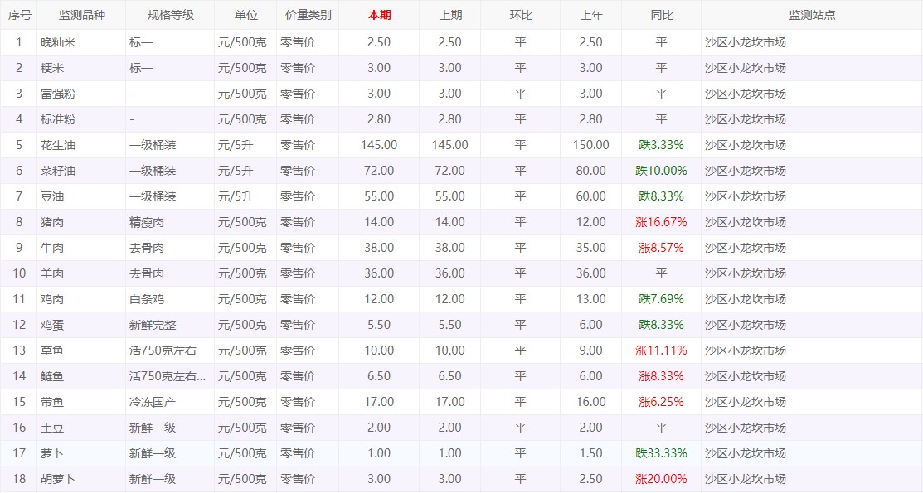923x493 pixels.
Task: Click 跌8.33% in the 豆油 row
Action: [662, 196]
